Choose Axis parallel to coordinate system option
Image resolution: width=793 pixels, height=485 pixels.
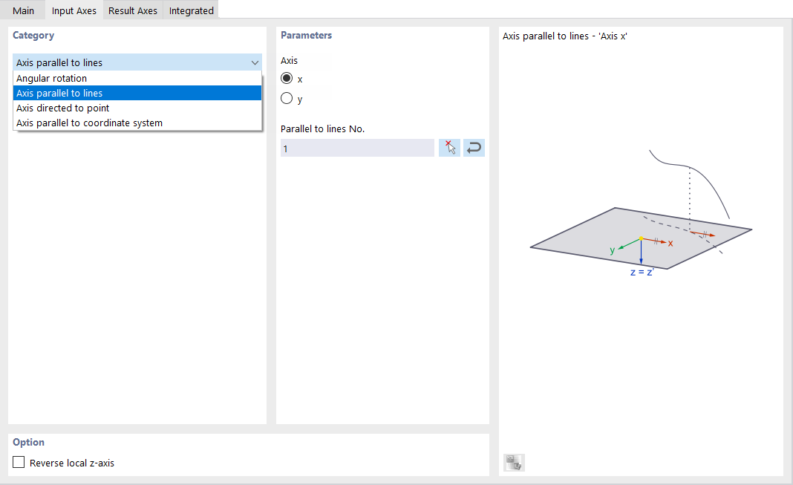pos(85,123)
